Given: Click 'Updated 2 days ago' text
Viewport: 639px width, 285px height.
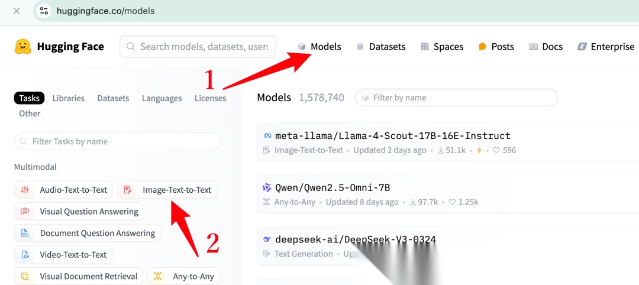Looking at the screenshot, I should (389, 150).
